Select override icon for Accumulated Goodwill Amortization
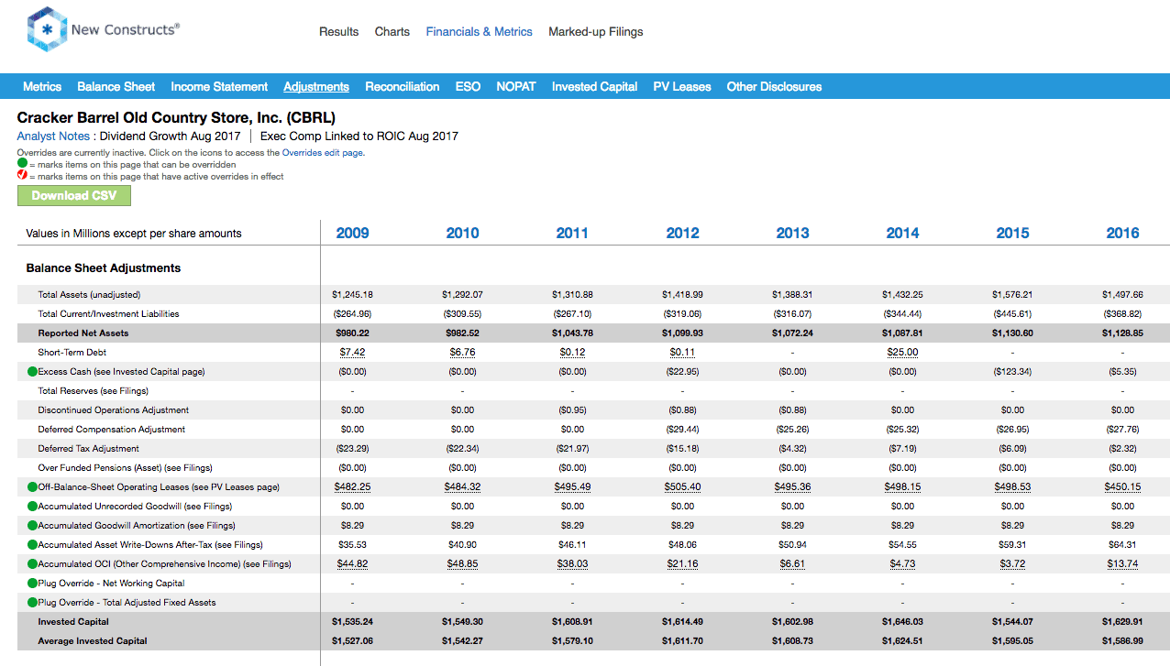1170x666 pixels. (32, 526)
